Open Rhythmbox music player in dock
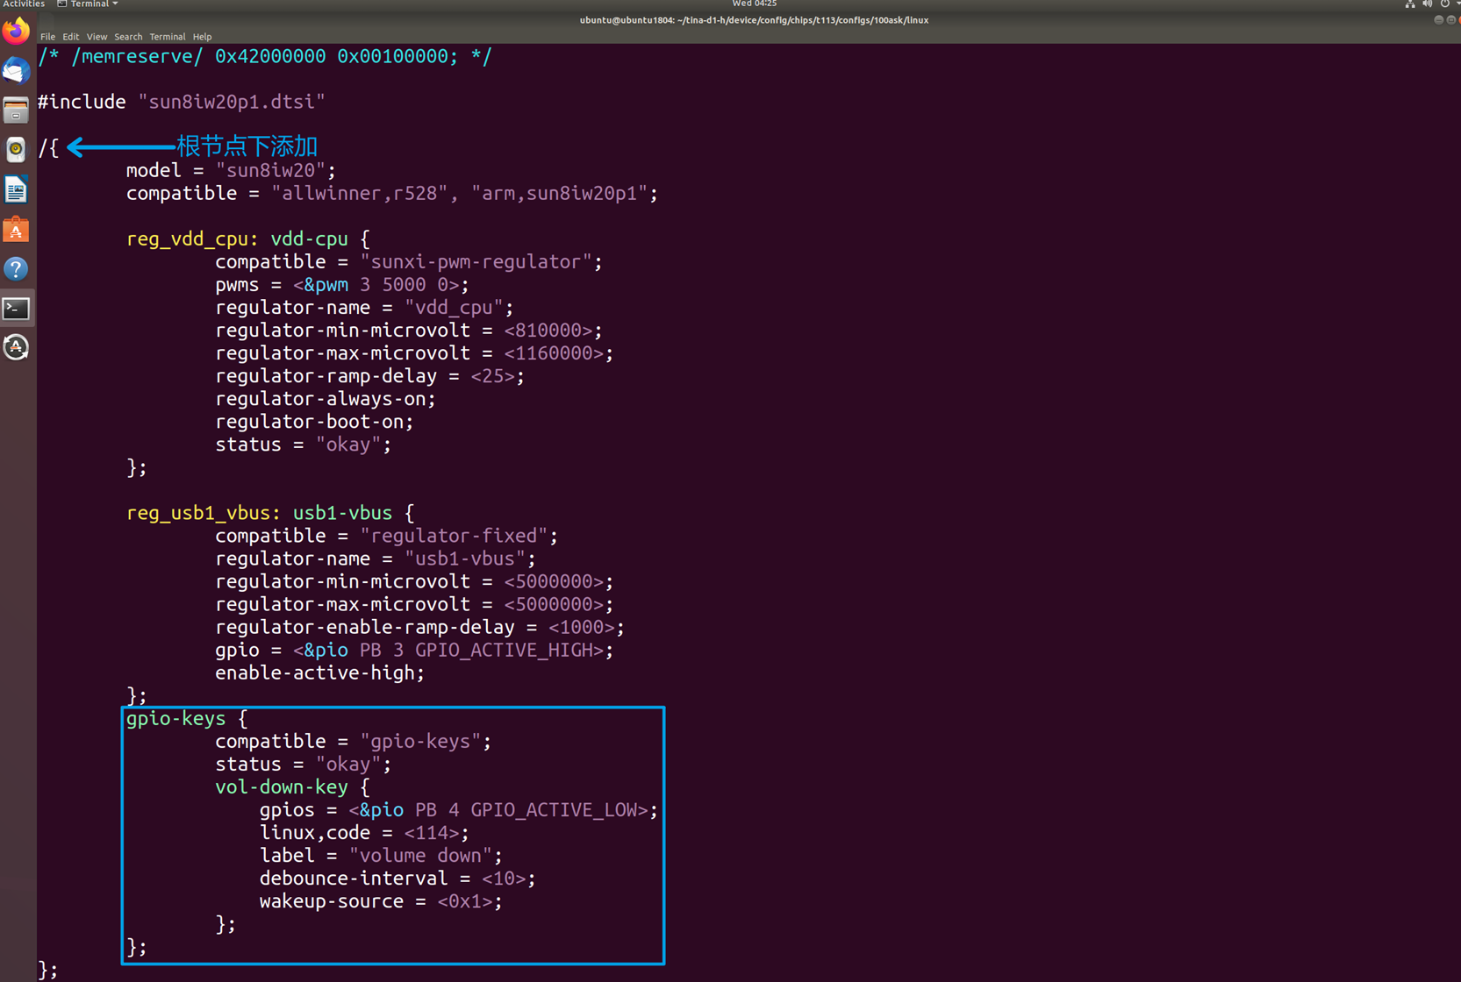The width and height of the screenshot is (1461, 982). point(16,150)
